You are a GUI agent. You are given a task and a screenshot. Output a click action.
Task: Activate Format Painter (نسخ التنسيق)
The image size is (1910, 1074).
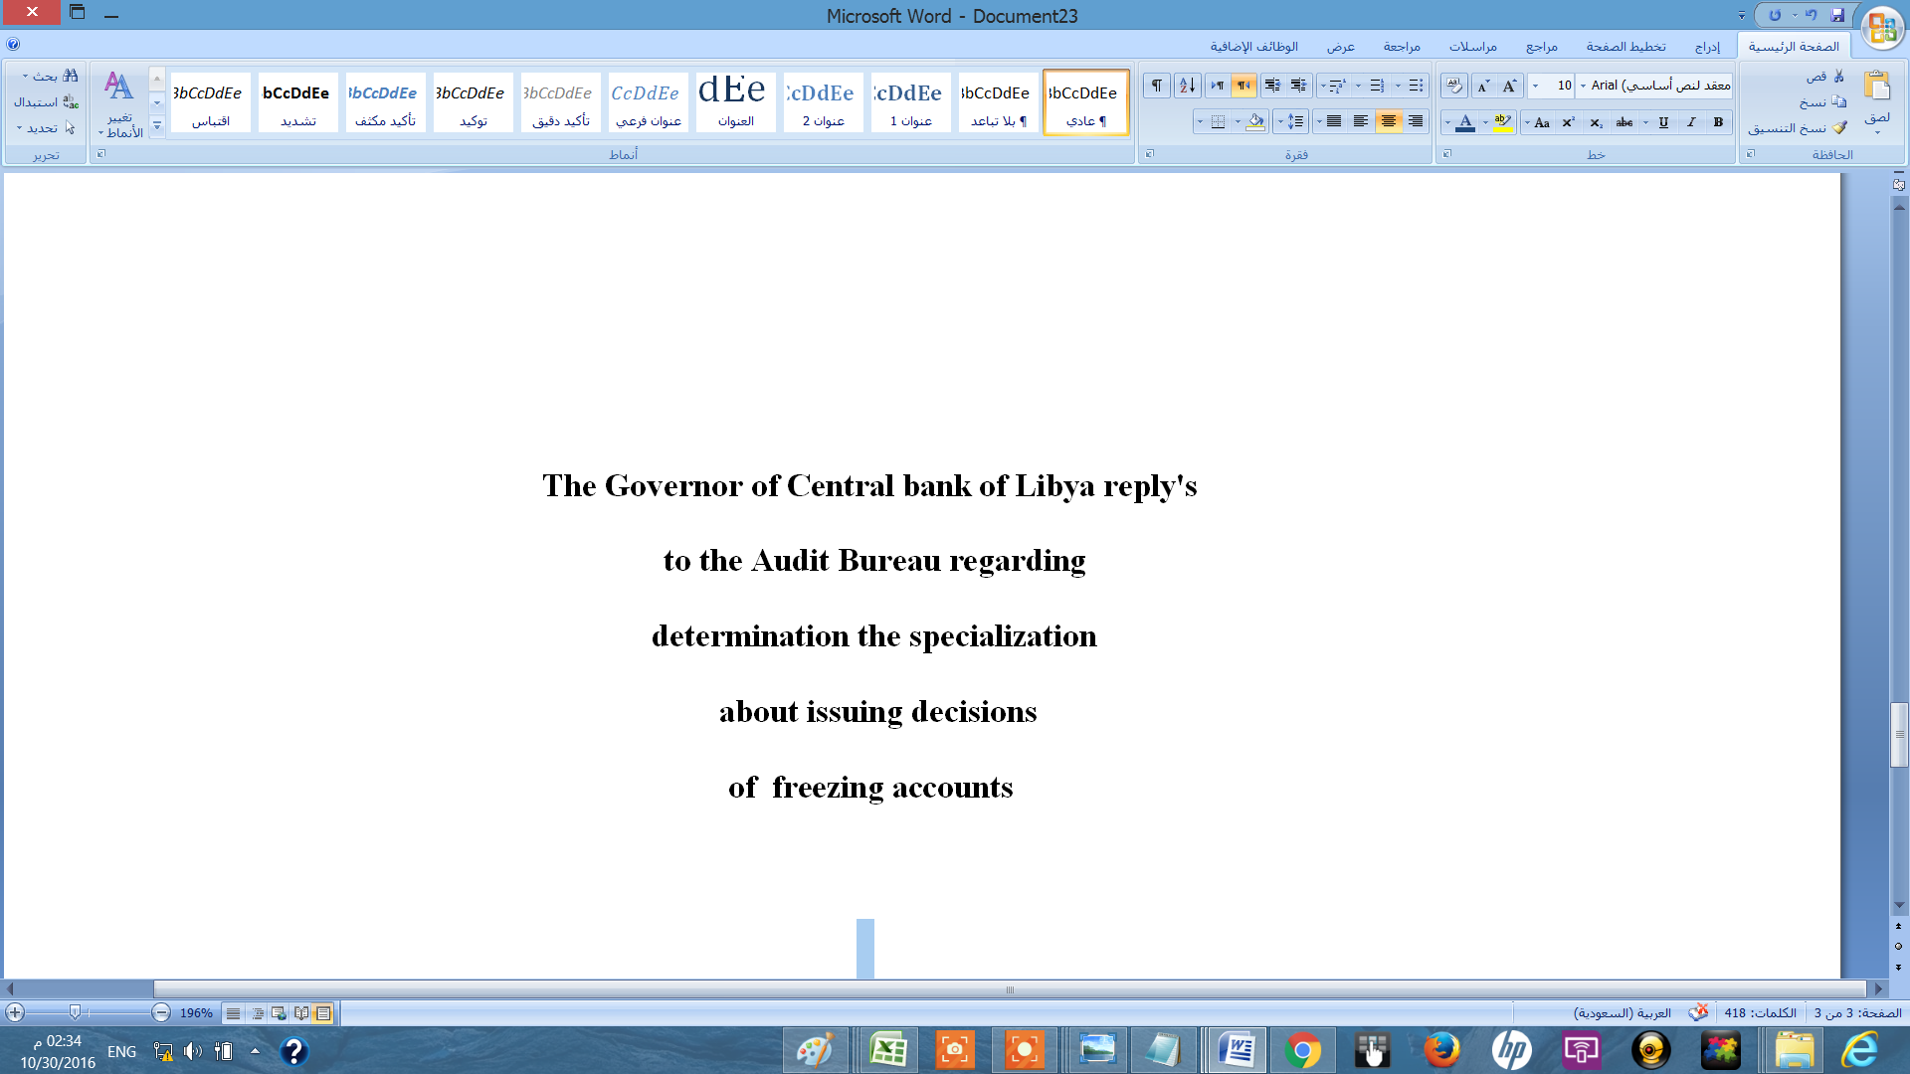[x=1798, y=128]
